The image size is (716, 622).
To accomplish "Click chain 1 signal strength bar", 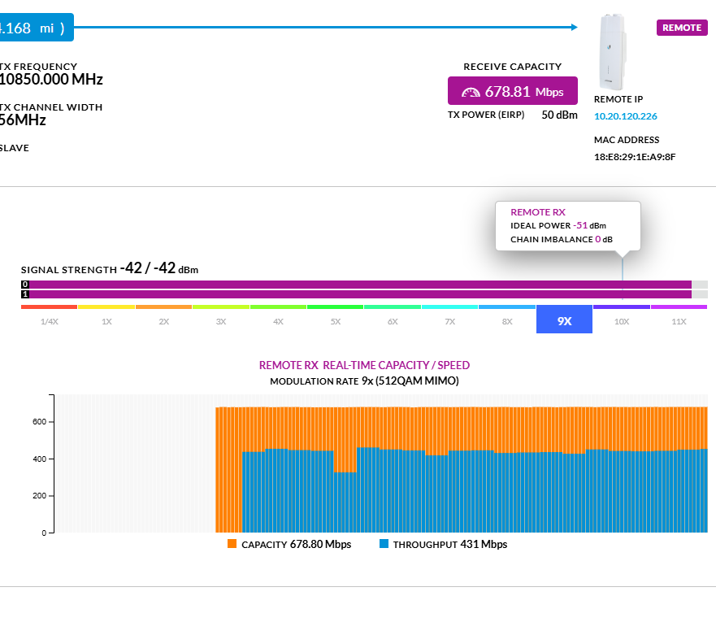I will (358, 294).
